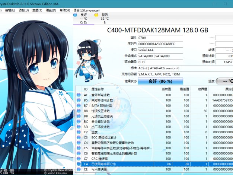
Task: Open the 功能(U) menu
Action: (x=23, y=10)
